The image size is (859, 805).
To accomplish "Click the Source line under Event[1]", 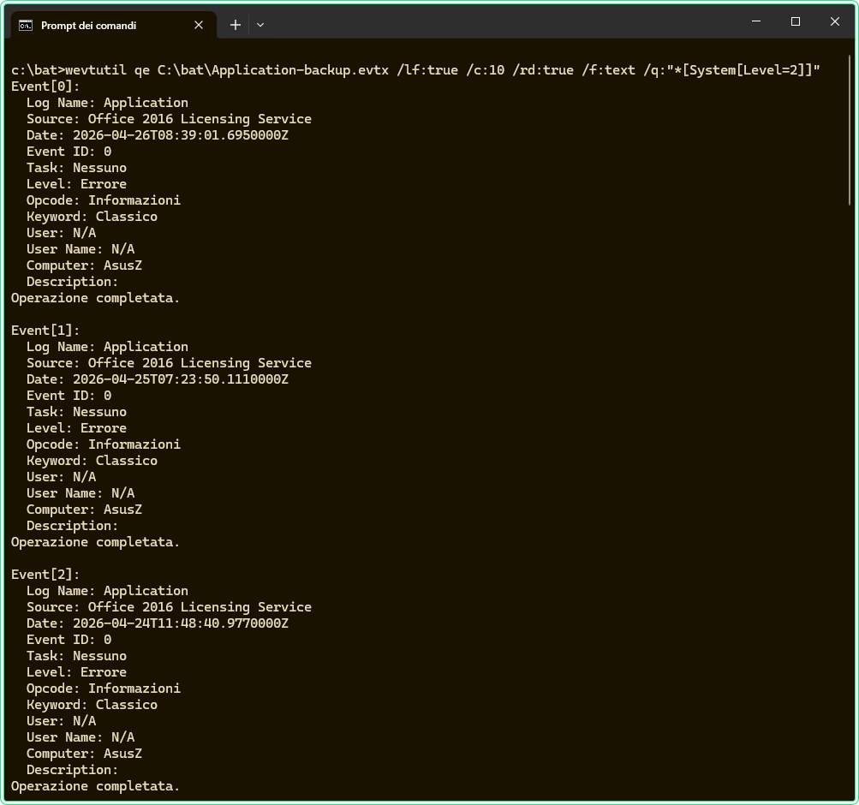I will 169,363.
